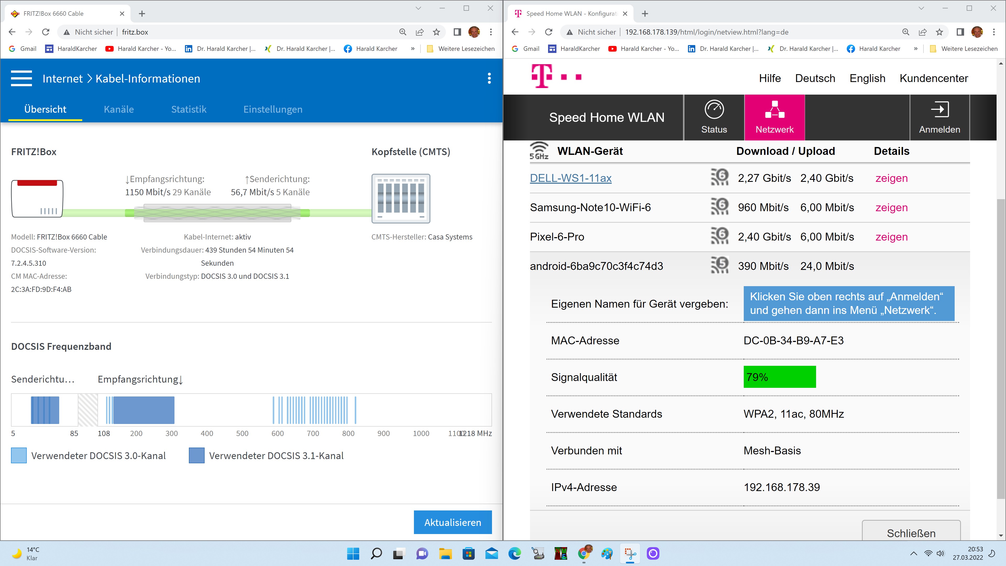The image size is (1006, 566).
Task: Click the Anmelden login icon
Action: 939,110
